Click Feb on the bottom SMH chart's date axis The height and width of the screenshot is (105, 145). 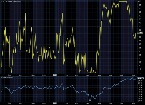pyautogui.click(x=66, y=103)
